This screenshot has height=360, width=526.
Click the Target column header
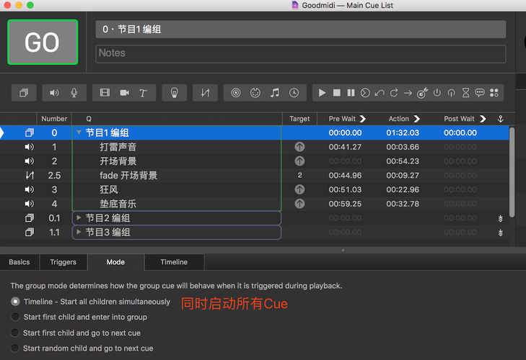[299, 119]
